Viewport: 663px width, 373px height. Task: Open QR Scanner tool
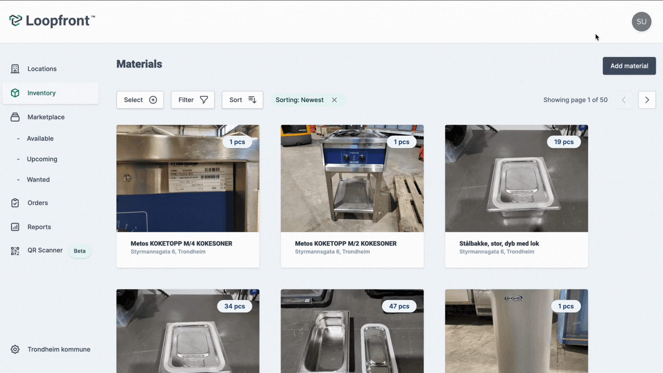click(x=45, y=250)
